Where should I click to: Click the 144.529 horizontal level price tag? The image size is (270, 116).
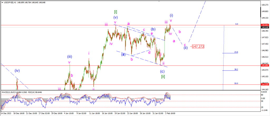(x=265, y=84)
